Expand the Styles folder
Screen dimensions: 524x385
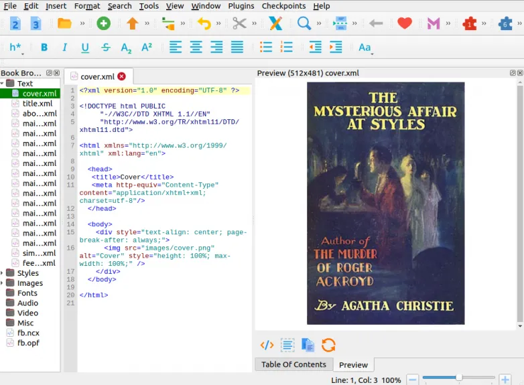[2, 273]
